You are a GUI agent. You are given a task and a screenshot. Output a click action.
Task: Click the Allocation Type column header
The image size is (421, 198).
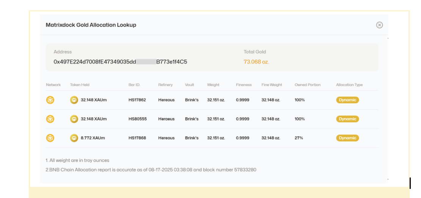click(x=349, y=85)
